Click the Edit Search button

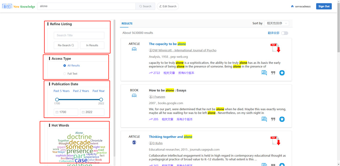[167, 6]
